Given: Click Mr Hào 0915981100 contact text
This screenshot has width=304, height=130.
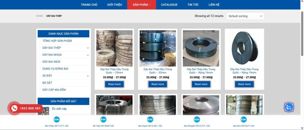Looking at the screenshot, I should [103, 126].
